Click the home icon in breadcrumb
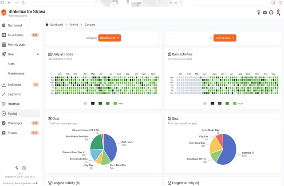This screenshot has height=186, width=284. click(47, 25)
